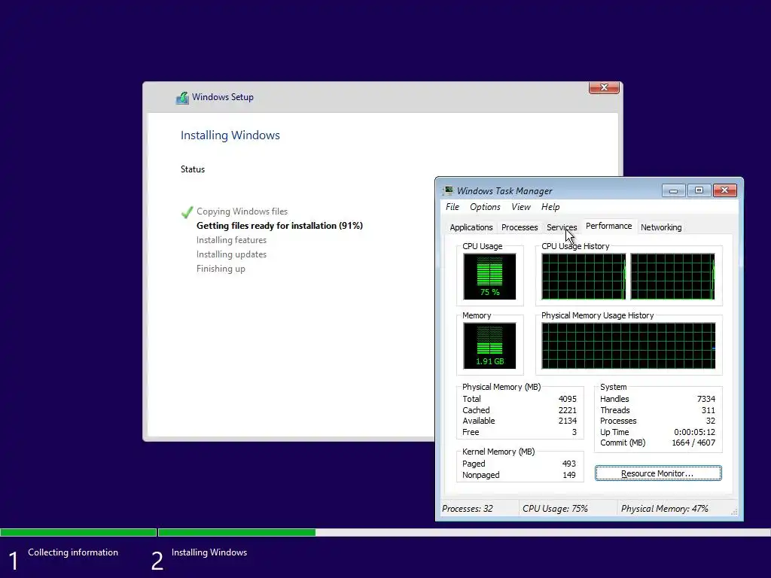
Task: Open the File menu in Task Manager
Action: tap(452, 207)
